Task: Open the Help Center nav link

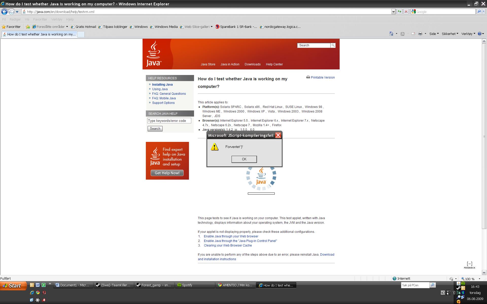Action: [274, 64]
